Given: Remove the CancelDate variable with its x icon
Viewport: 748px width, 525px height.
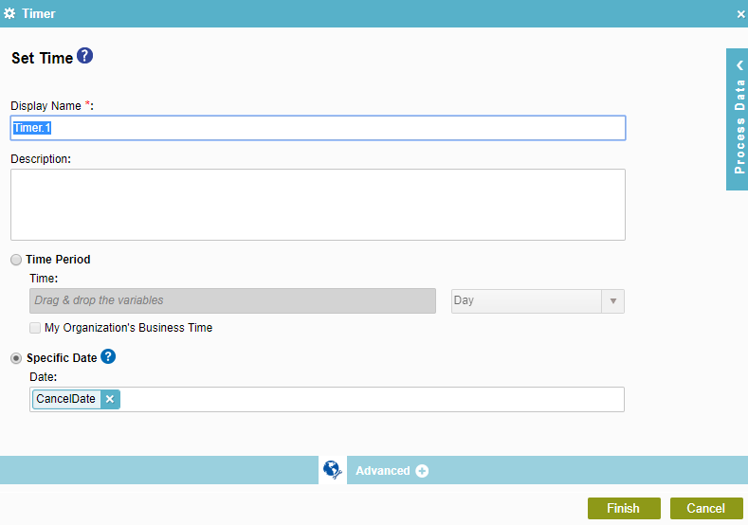Looking at the screenshot, I should click(x=110, y=399).
